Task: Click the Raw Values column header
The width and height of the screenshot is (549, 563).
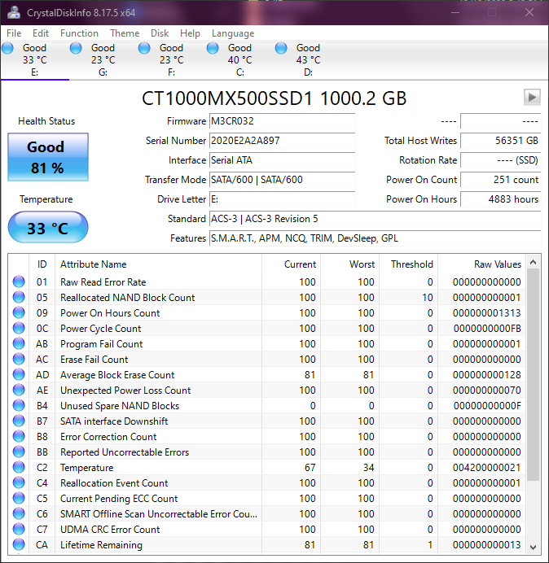Action: 481,264
